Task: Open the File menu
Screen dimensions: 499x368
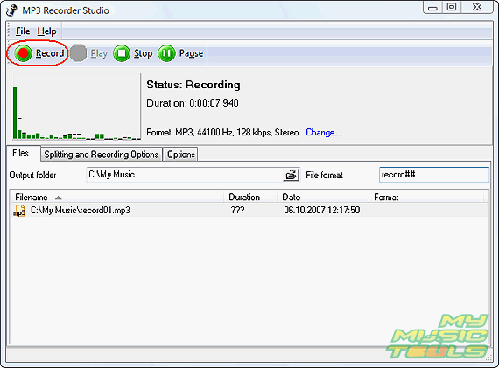Action: (x=23, y=31)
